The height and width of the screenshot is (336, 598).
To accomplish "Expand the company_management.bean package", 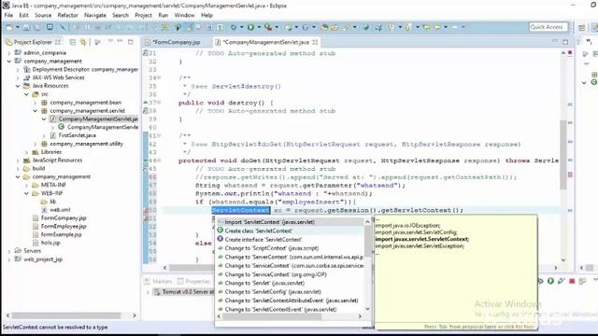I will [x=36, y=103].
